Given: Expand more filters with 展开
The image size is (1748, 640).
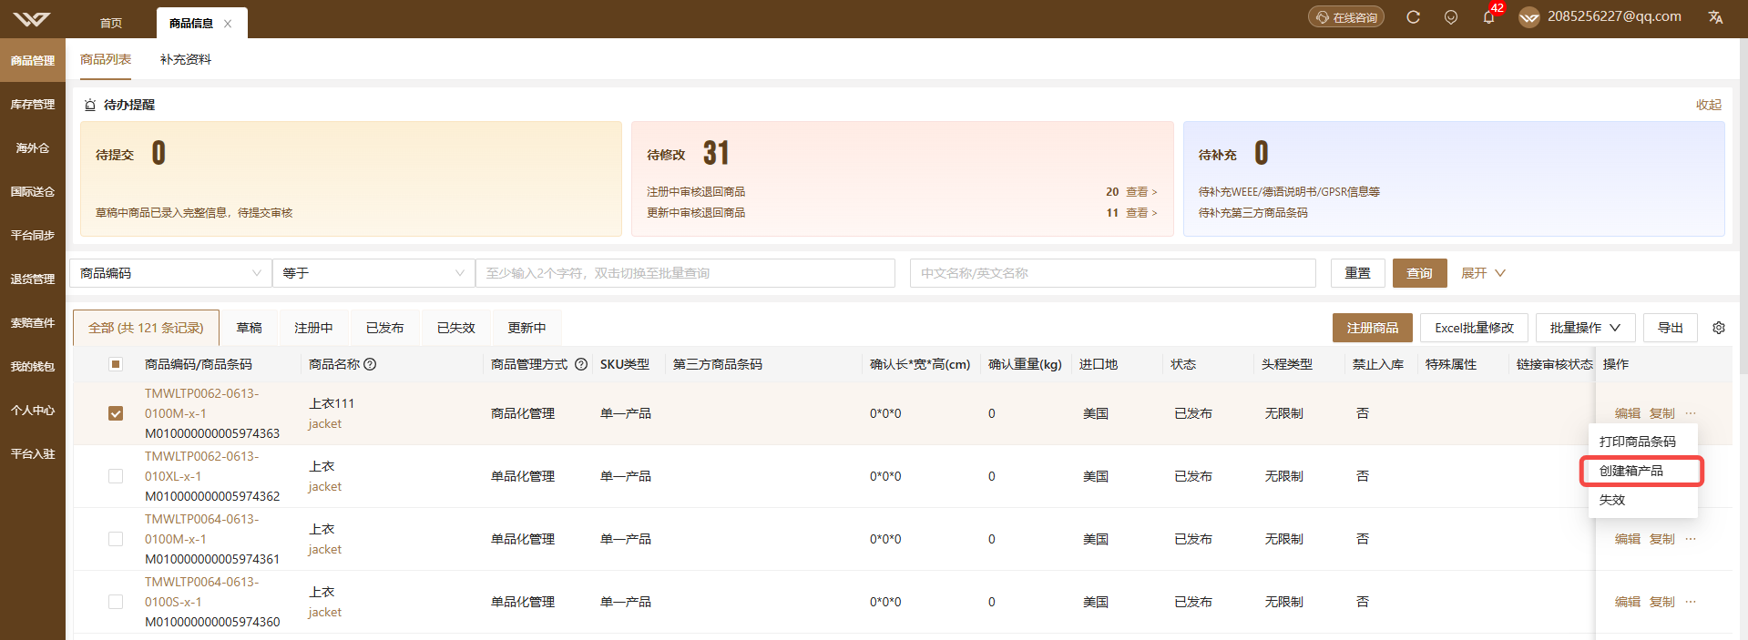Looking at the screenshot, I should [1483, 273].
